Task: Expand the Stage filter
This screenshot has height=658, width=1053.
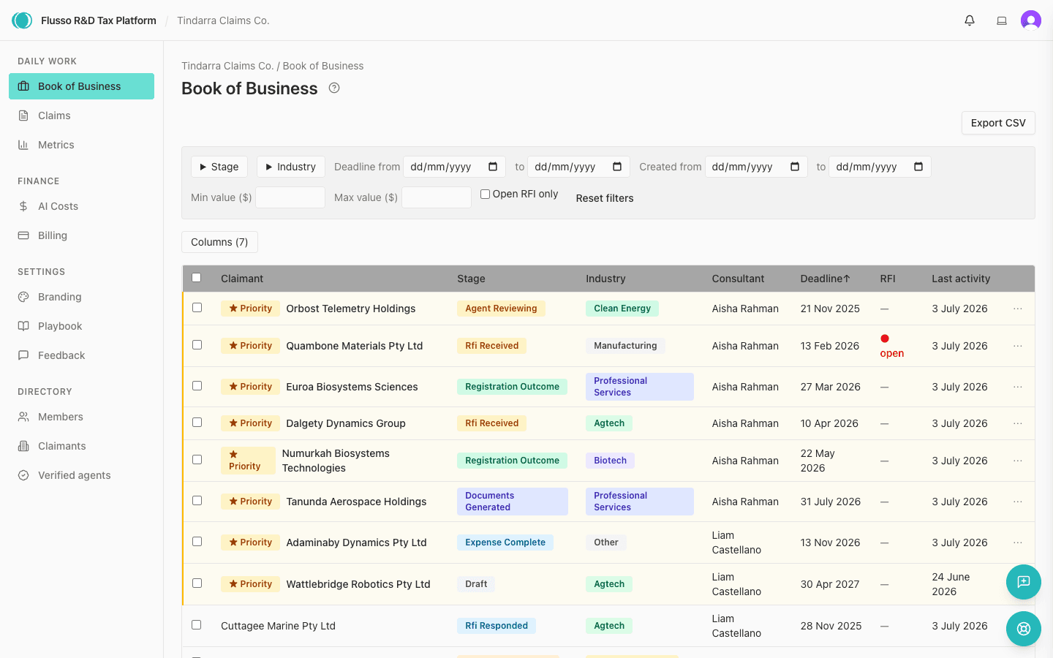Action: click(219, 167)
